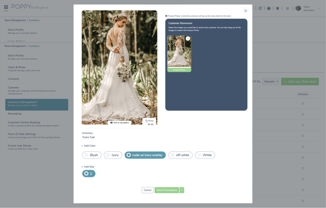Viewport: 326px width, 208px height.
Task: Open Create new Stores menu item
Action: (23, 147)
